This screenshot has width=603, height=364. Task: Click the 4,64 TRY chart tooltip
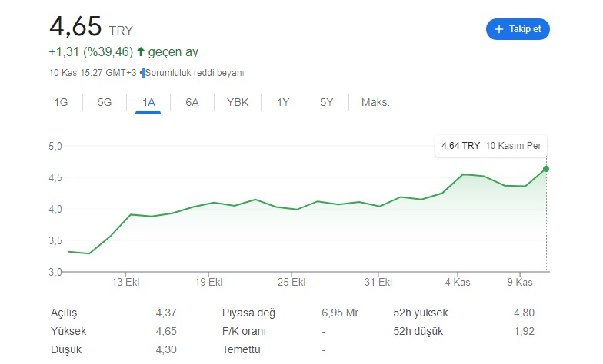(x=491, y=146)
